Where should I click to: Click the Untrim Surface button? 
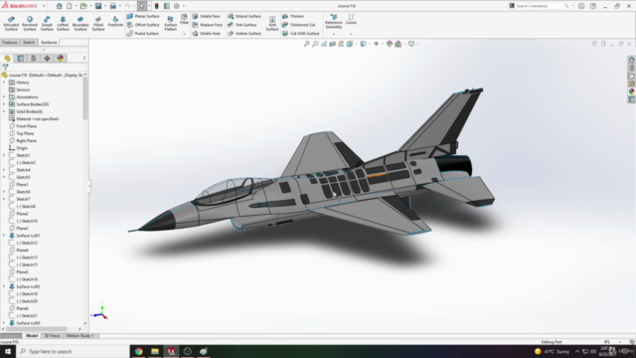click(244, 33)
